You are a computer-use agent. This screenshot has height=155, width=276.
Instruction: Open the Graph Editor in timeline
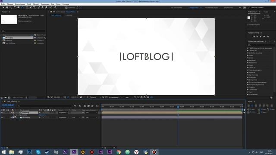point(97,106)
